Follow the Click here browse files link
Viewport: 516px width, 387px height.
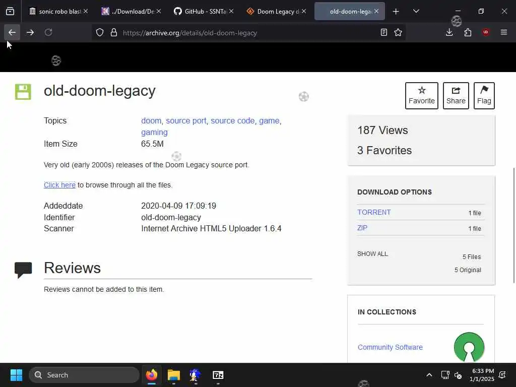click(x=59, y=185)
